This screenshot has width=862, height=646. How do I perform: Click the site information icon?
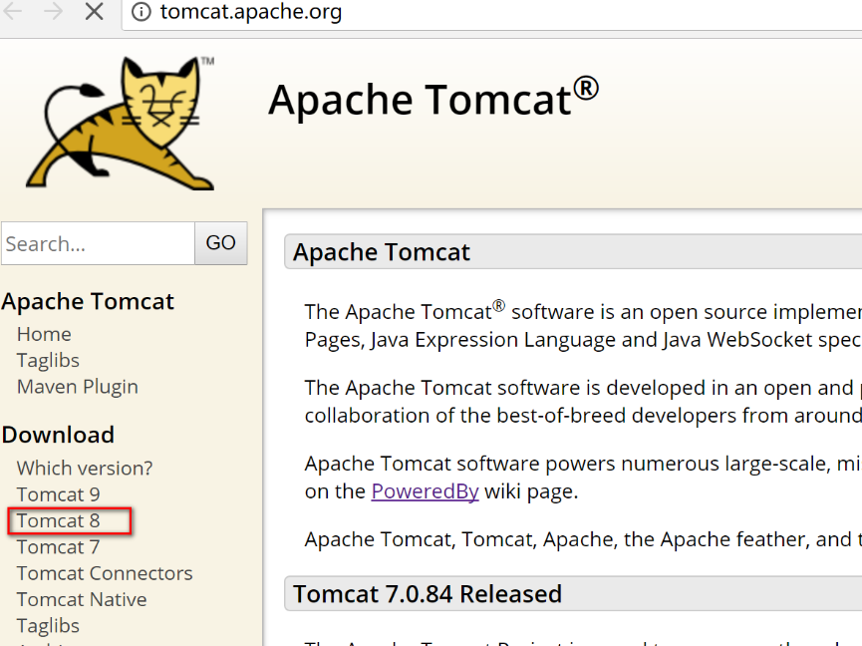[142, 12]
